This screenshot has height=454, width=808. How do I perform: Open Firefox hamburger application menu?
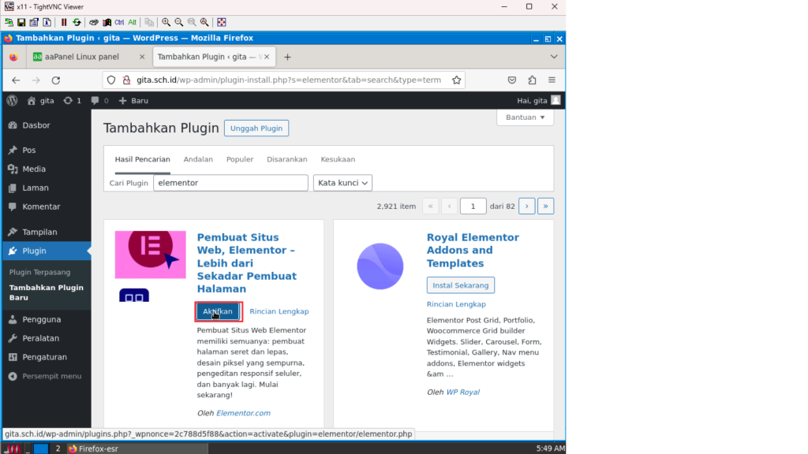point(552,80)
